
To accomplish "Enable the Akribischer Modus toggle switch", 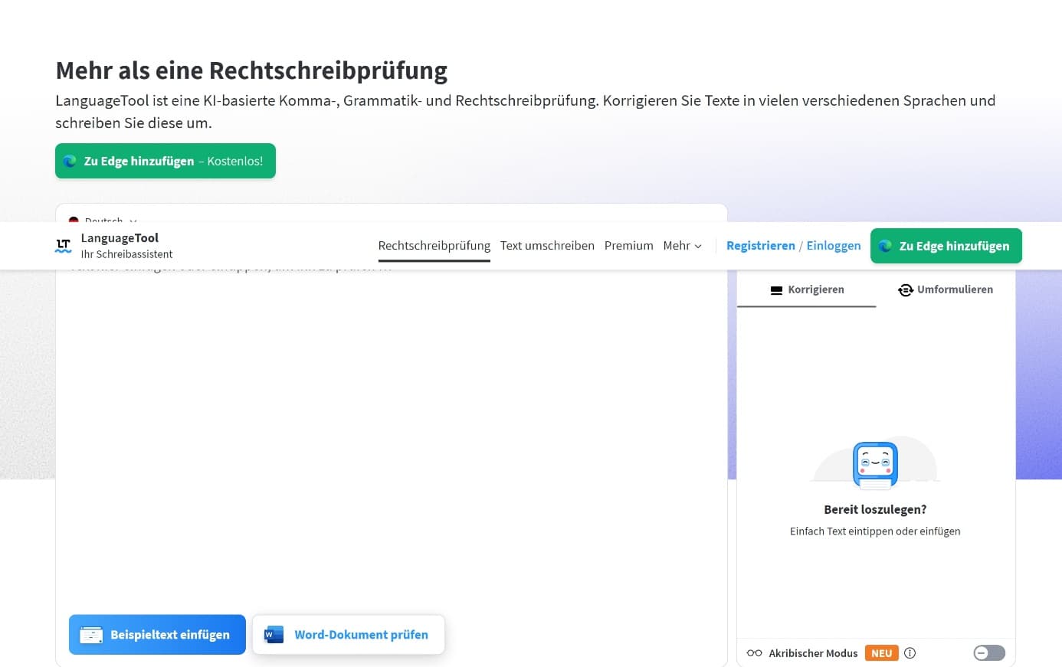I will (x=988, y=652).
